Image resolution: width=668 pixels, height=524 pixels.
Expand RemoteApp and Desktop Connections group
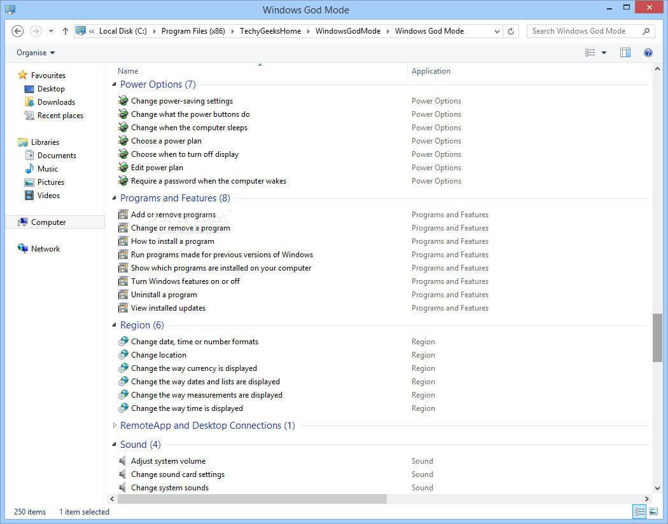[114, 426]
